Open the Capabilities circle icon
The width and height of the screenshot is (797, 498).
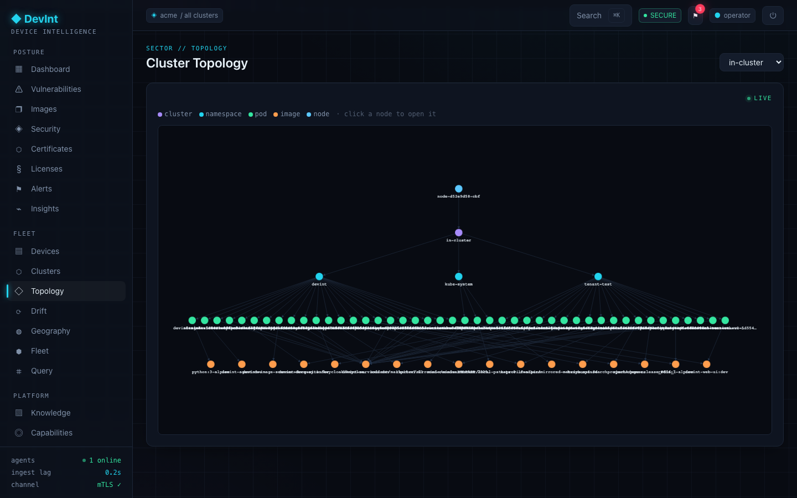pos(19,433)
